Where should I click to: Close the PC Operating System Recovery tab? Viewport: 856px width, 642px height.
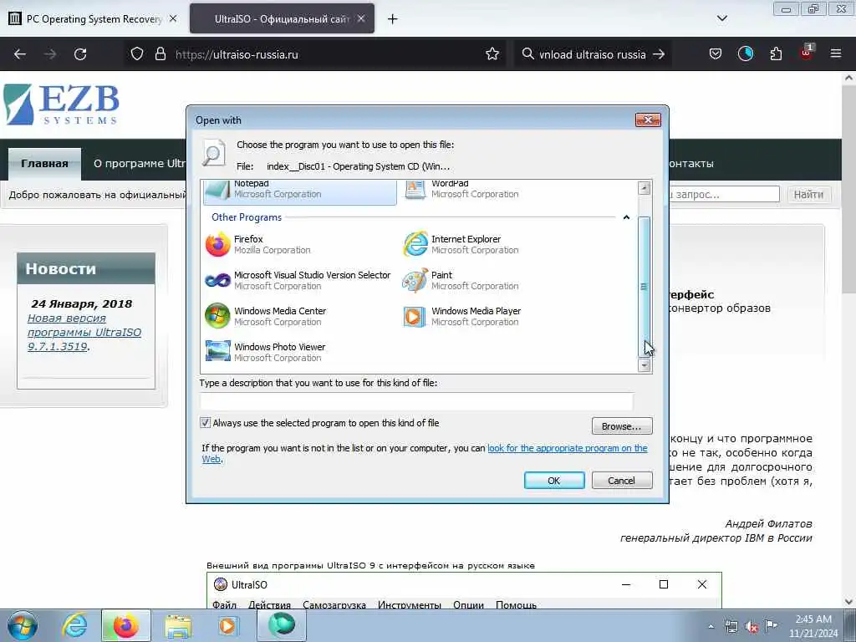(173, 18)
